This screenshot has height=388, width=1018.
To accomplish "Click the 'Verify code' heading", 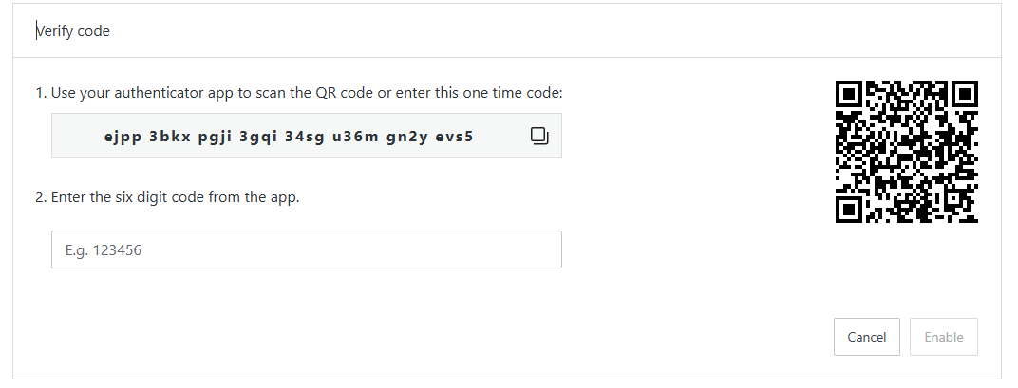I will click(73, 31).
